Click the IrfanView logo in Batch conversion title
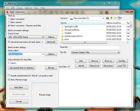Image resolution: width=140 pixels, height=111 pixels. point(7,12)
